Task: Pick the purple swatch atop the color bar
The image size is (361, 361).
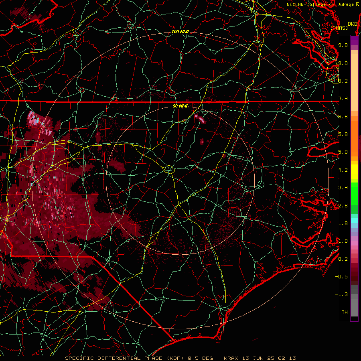Action: (354, 40)
